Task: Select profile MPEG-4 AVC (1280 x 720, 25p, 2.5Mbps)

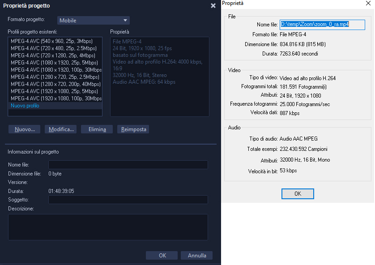Action: (55, 77)
